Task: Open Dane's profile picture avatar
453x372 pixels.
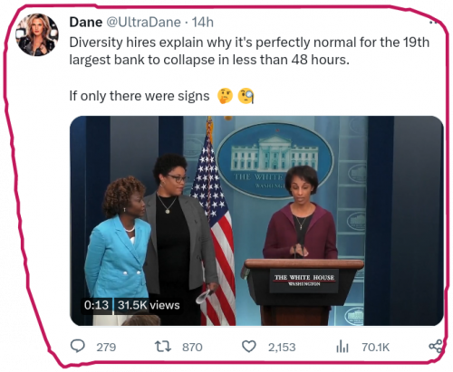Action: pos(37,34)
